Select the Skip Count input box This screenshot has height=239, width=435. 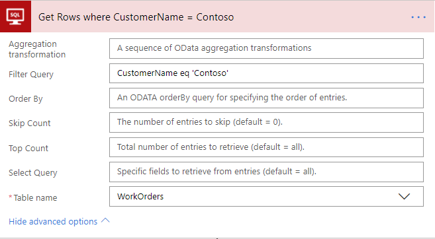tap(266, 122)
